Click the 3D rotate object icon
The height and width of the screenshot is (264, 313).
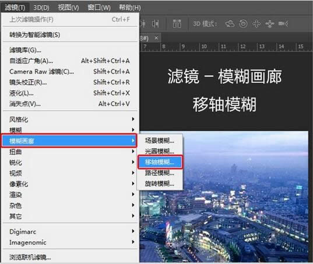tap(230, 24)
